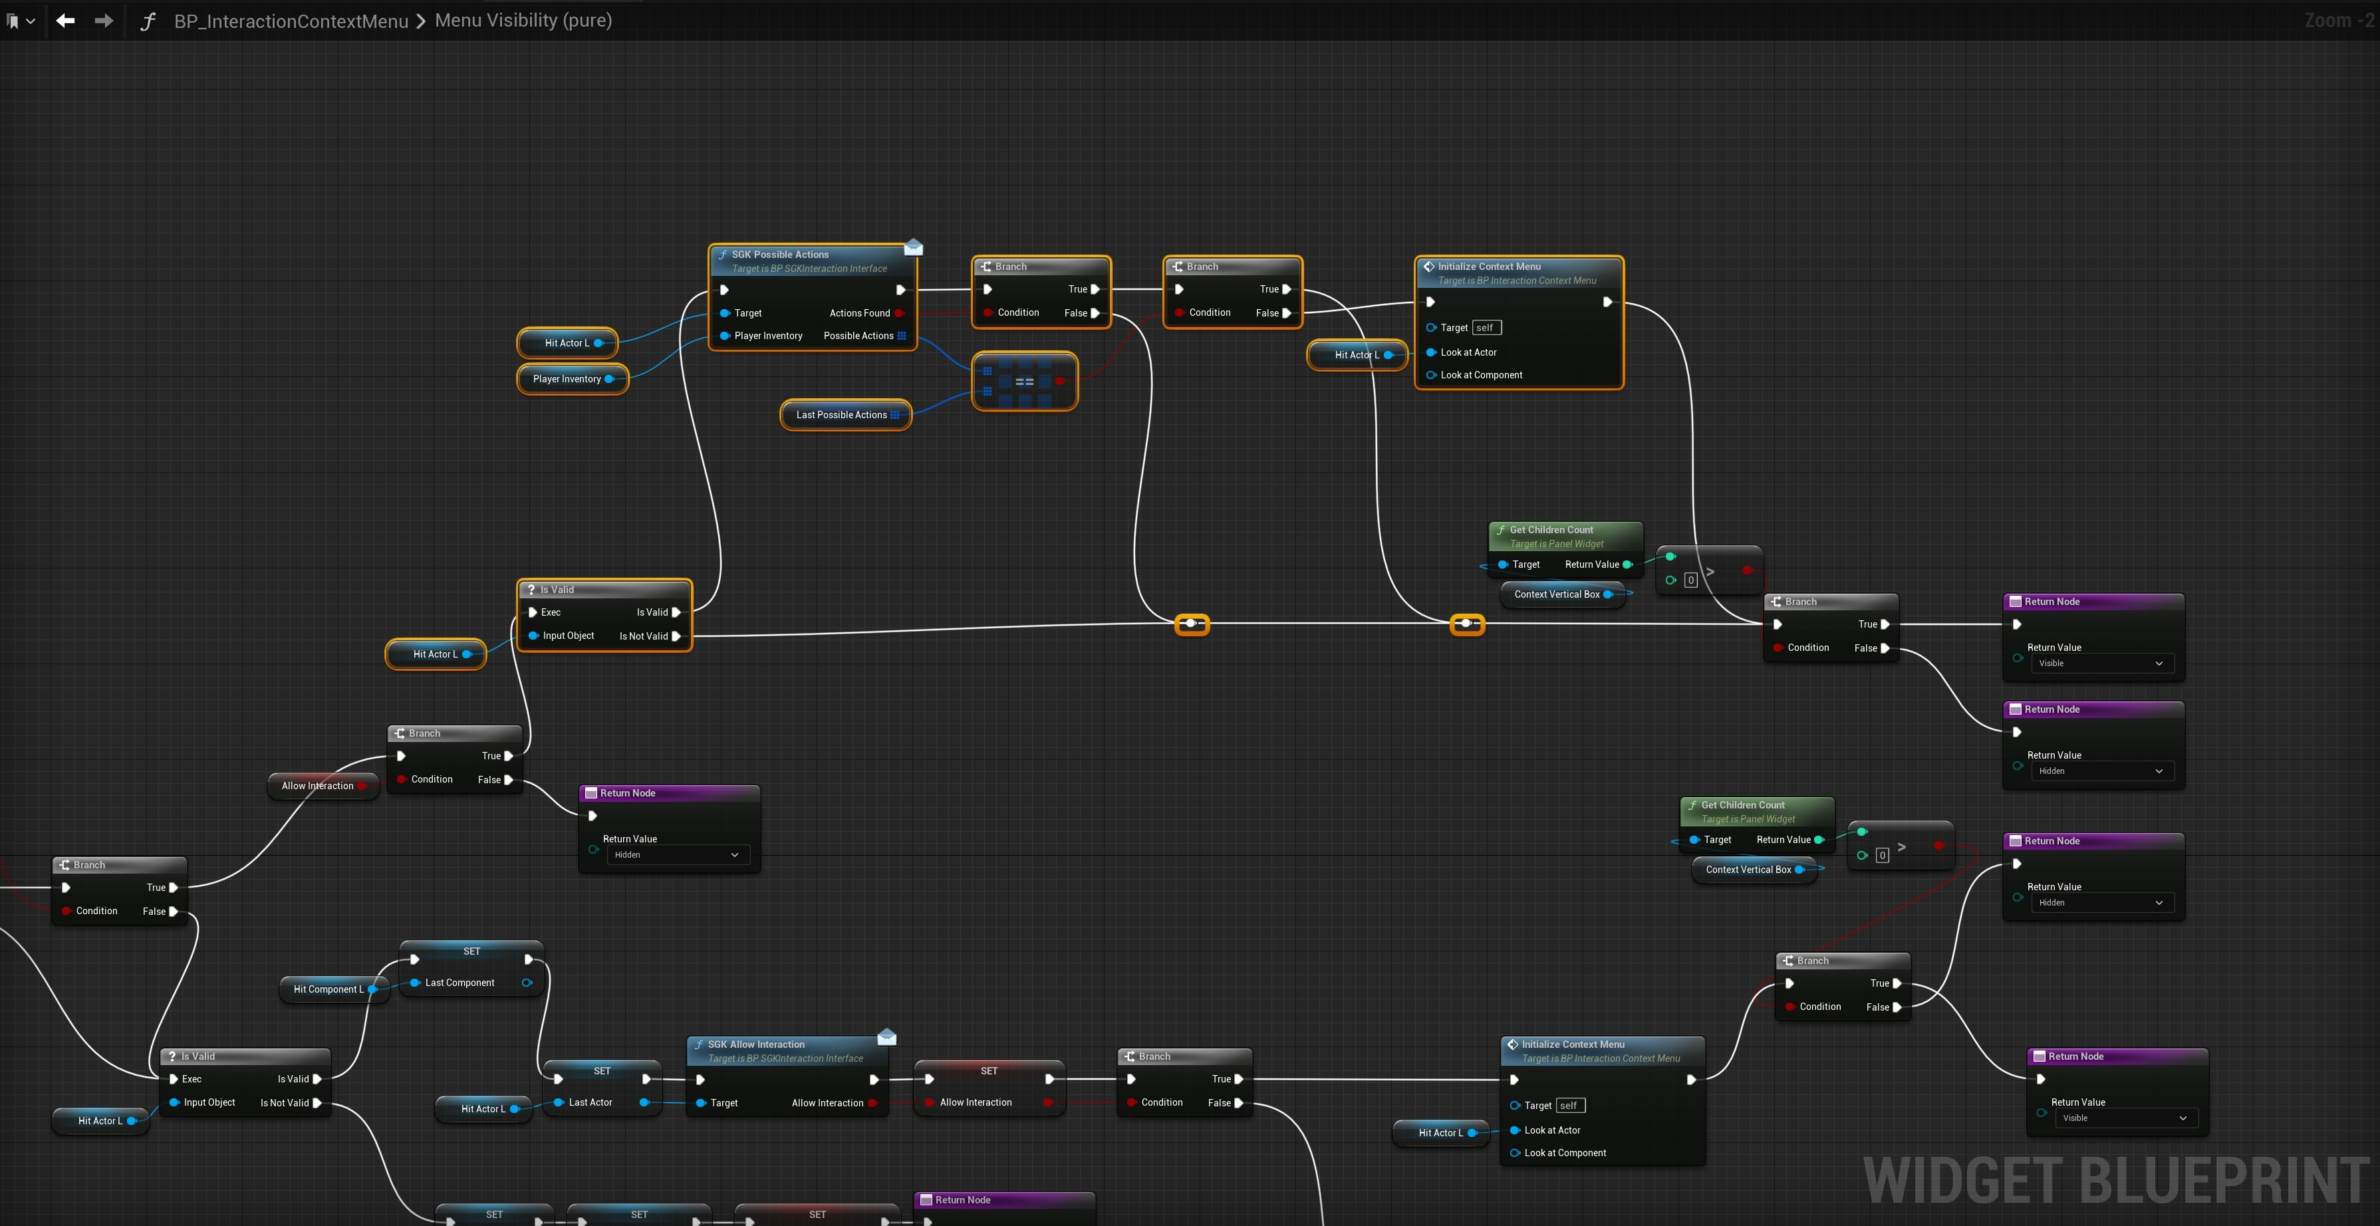Click the Menu Visibility (pure) breadcrumb
This screenshot has width=2380, height=1226.
[523, 21]
